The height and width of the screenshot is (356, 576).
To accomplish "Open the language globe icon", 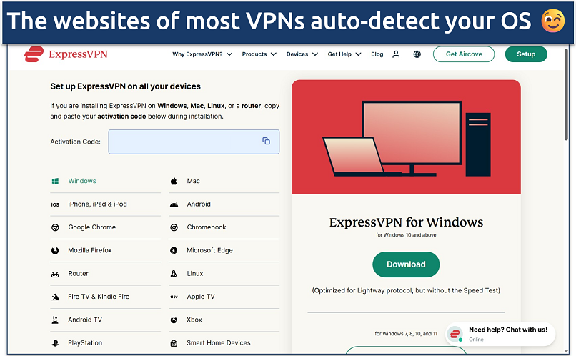I will 417,54.
